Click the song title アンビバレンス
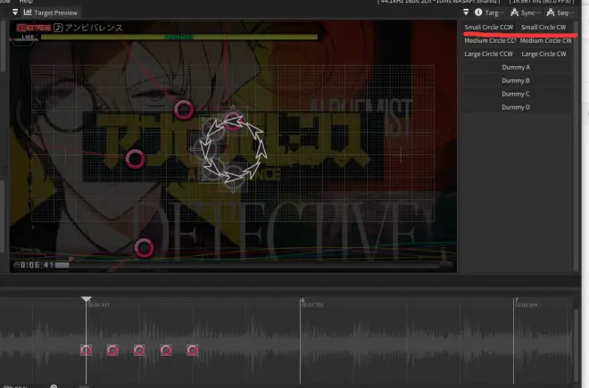 pyautogui.click(x=94, y=28)
